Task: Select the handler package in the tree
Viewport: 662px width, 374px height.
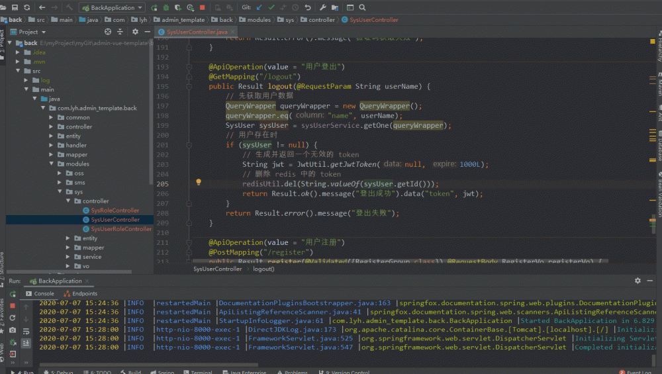Action: click(71, 145)
